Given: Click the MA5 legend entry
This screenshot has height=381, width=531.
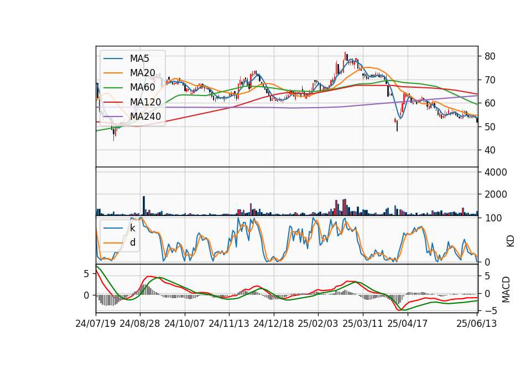Looking at the screenshot, I should point(126,59).
